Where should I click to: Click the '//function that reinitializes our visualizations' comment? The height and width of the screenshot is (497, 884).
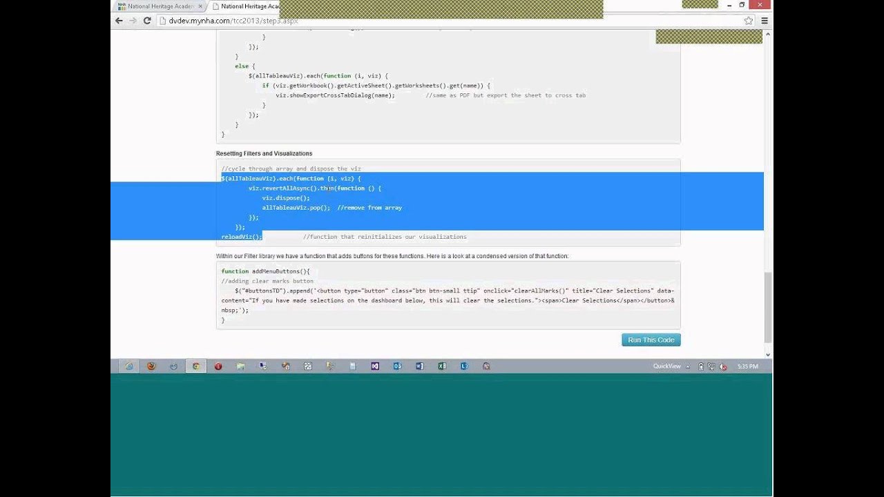(x=385, y=237)
